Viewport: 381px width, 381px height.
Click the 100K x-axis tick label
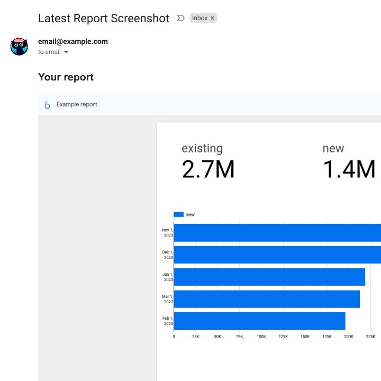click(261, 336)
